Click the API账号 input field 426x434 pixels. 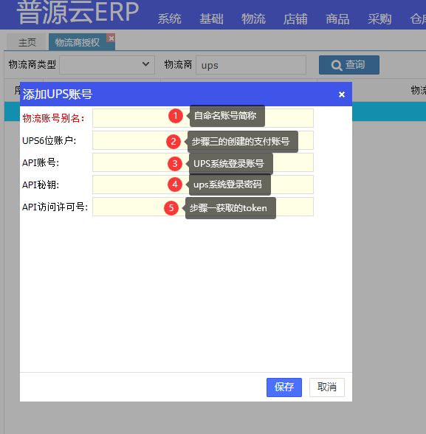pos(203,162)
